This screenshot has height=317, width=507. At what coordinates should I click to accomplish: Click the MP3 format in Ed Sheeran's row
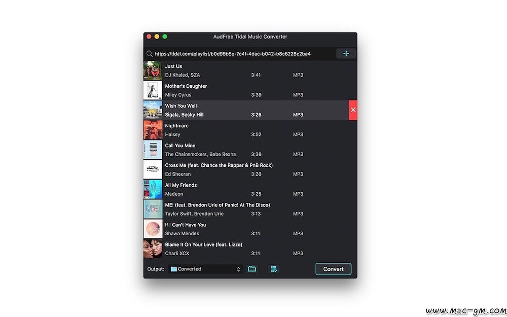(x=298, y=174)
